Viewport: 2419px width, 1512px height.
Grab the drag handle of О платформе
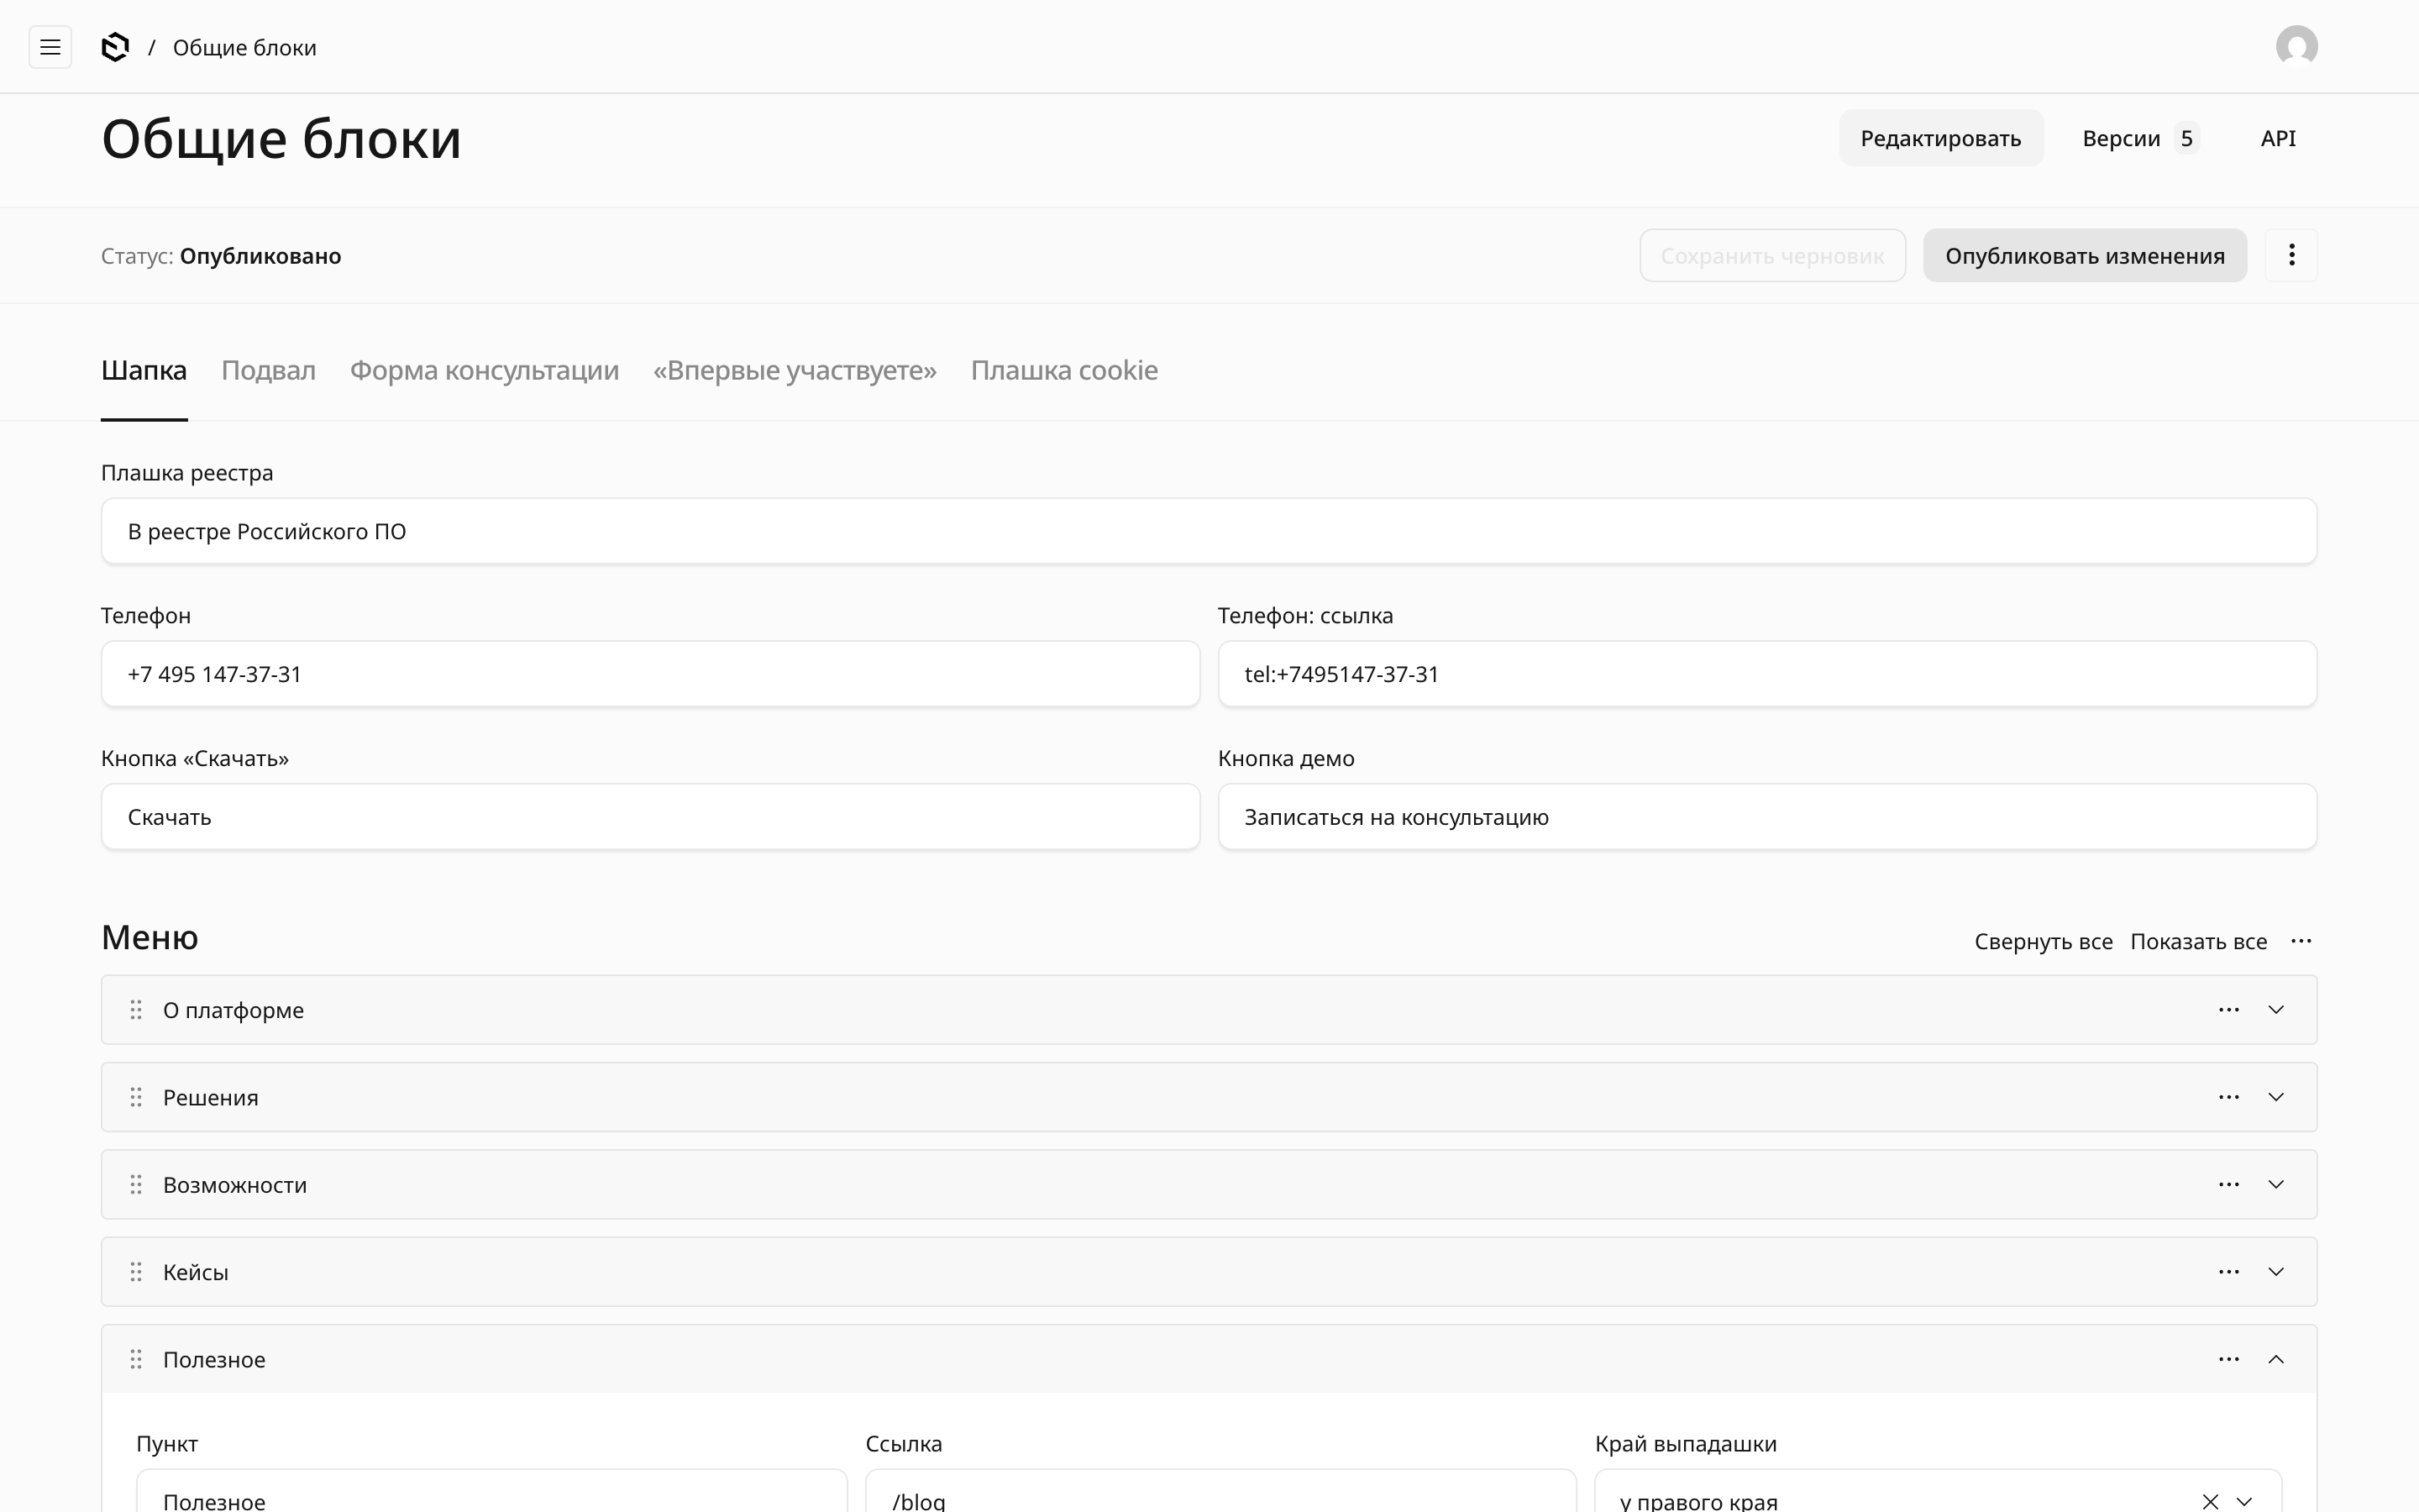pyautogui.click(x=136, y=1010)
